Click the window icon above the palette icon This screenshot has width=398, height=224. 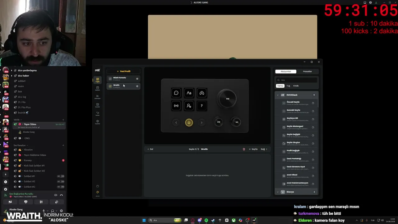[98, 186]
